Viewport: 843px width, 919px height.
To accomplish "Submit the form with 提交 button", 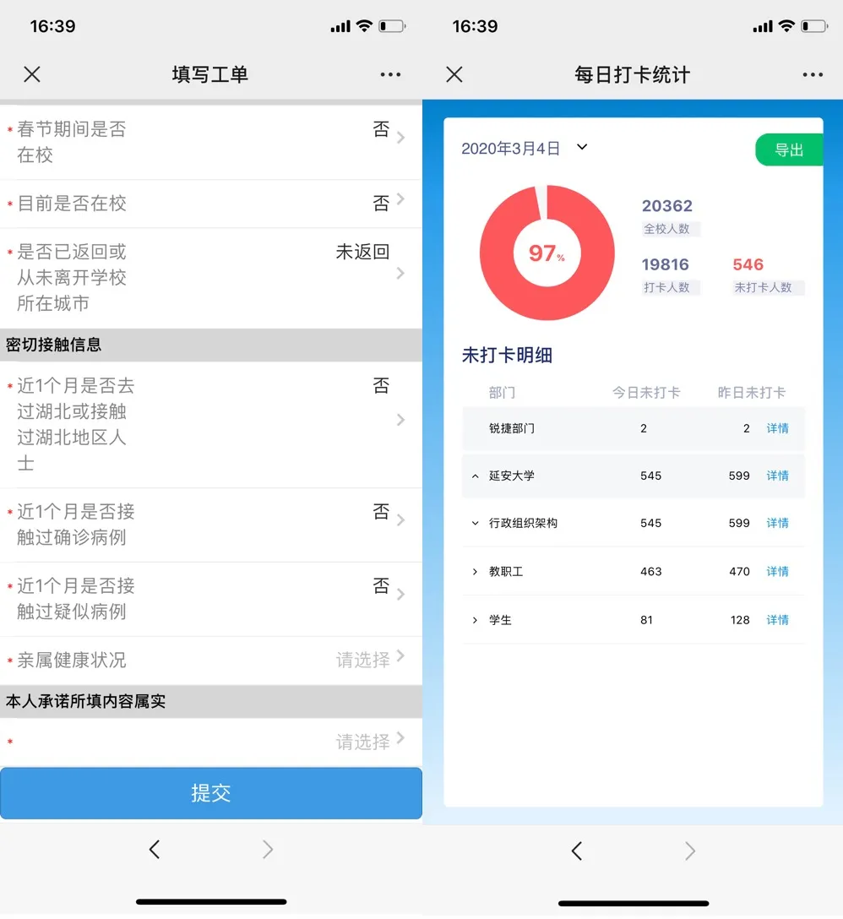I will [x=210, y=793].
